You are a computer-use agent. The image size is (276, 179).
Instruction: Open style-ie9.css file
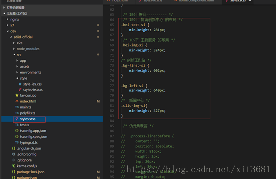point(32,84)
